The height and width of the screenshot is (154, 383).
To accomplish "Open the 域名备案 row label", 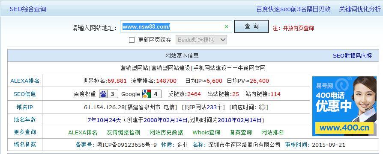I will (25, 145).
